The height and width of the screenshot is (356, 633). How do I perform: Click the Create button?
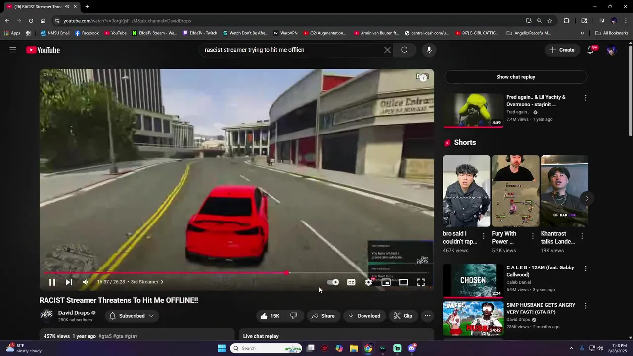[562, 50]
